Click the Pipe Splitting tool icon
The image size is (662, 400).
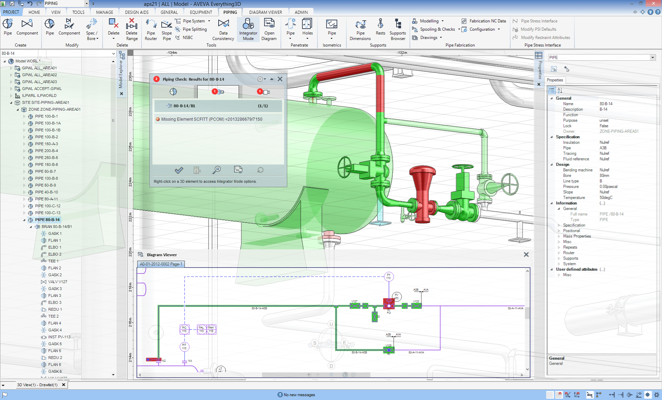[x=181, y=29]
